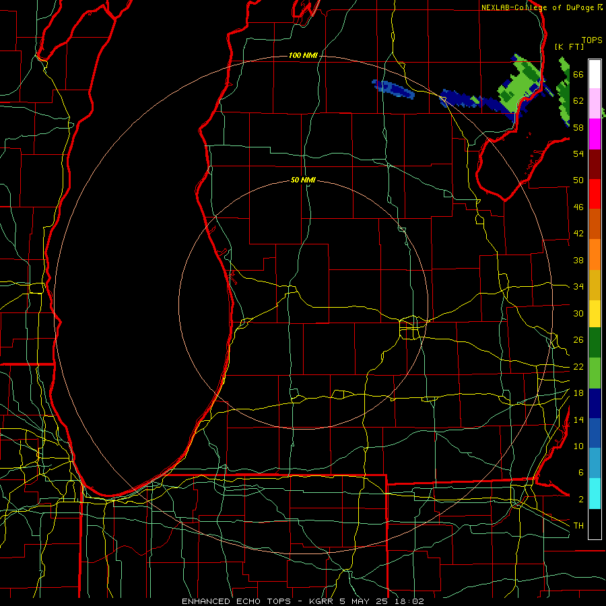
Task: Click the 'TOPS' legend title
Action: point(592,40)
